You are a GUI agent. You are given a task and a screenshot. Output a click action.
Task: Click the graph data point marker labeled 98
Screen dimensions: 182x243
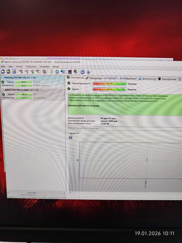coord(147,159)
